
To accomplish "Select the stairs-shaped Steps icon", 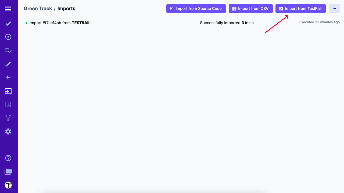I will click(8, 64).
